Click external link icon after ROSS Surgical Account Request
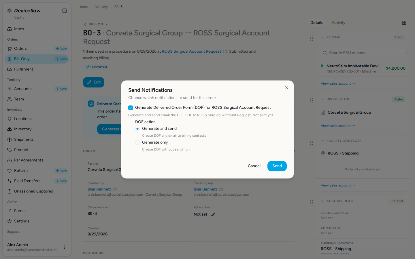The image size is (415, 259). coord(225,52)
